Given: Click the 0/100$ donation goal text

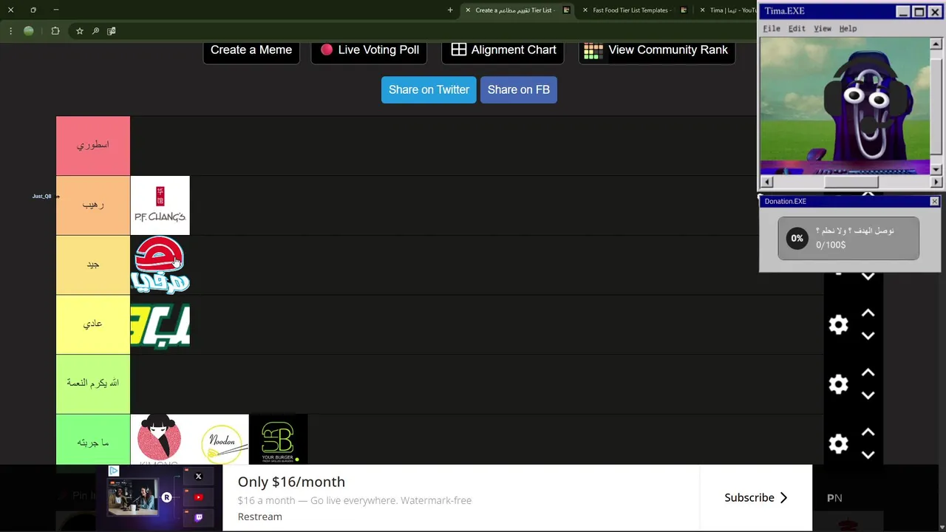Looking at the screenshot, I should point(831,245).
